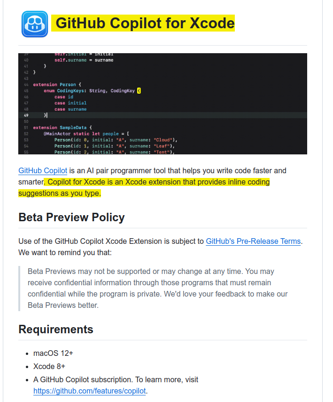Click the 'Xcode 8+' list item
333x402 pixels.
click(x=49, y=366)
